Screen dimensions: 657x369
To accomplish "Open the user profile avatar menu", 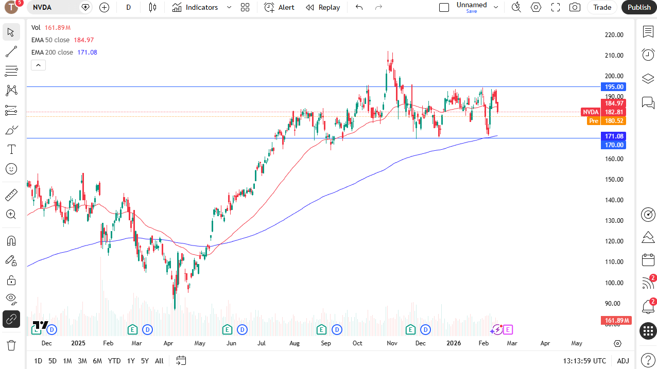I will 11,7.
